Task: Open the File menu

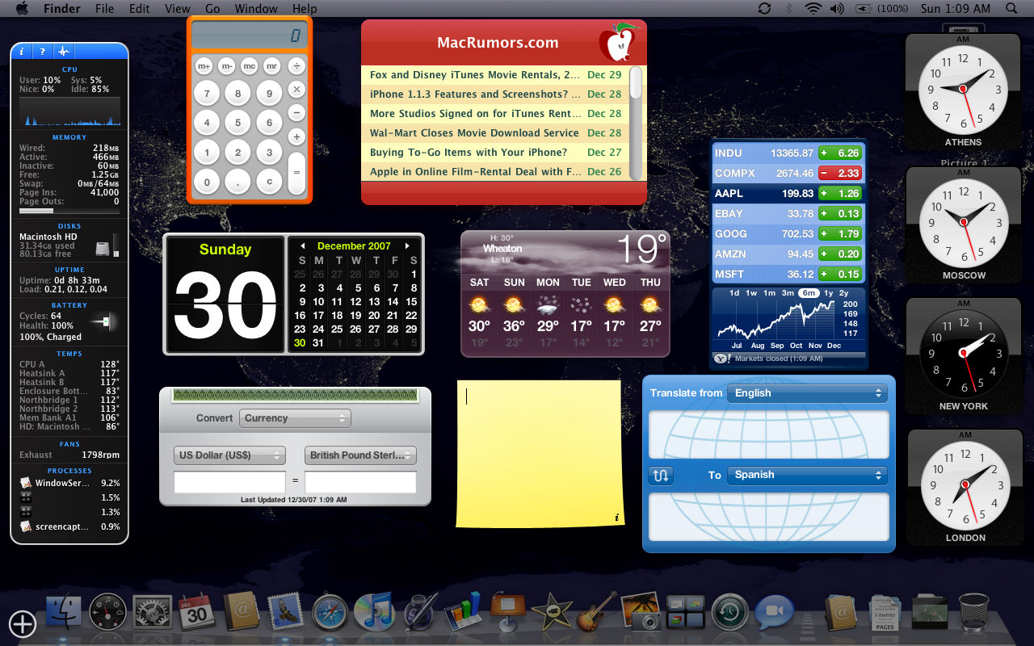Action: (x=104, y=9)
